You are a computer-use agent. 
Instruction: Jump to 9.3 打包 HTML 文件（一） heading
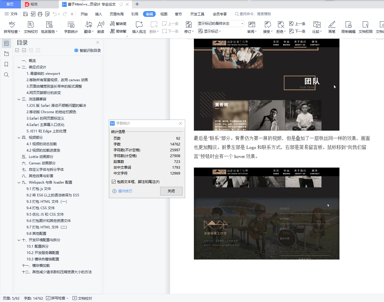point(47,202)
